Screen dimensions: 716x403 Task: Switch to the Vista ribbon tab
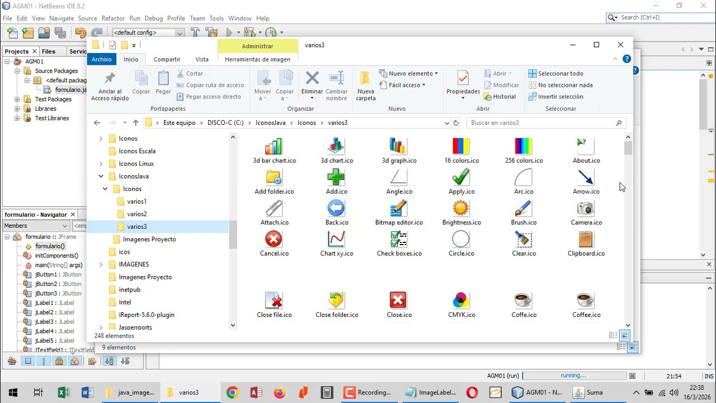tap(202, 59)
